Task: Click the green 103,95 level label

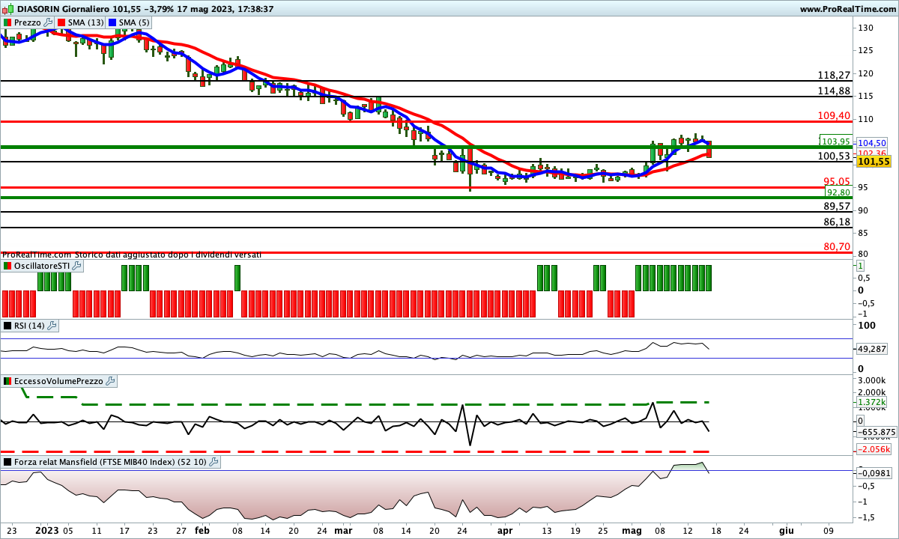Action: click(835, 141)
